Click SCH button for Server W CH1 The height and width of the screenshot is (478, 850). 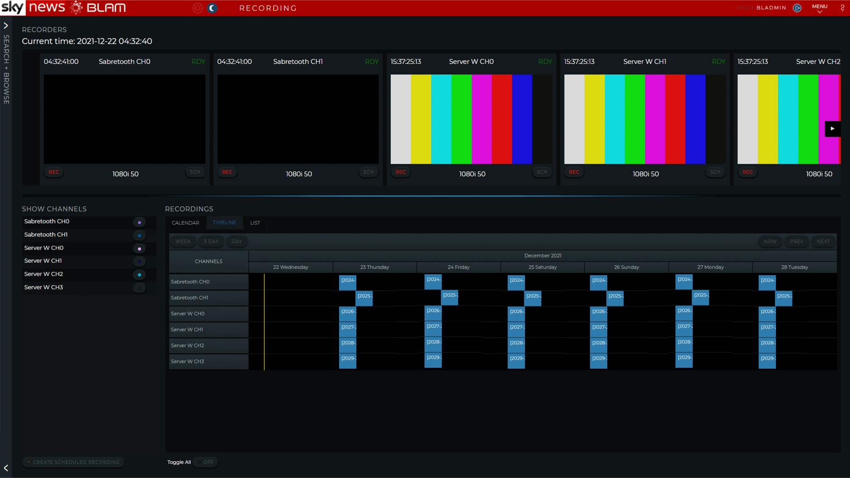(715, 172)
